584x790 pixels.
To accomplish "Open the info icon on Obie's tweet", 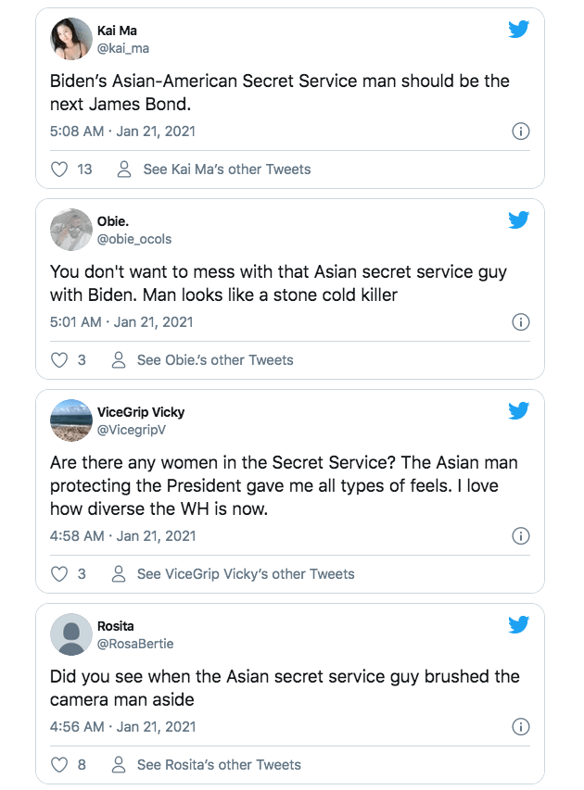I will [x=521, y=322].
